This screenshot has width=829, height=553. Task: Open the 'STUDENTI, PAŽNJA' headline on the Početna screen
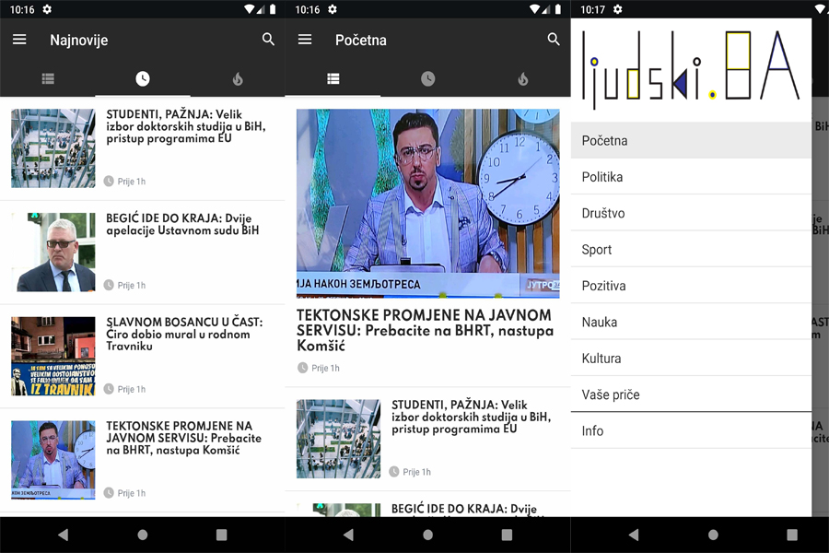point(471,417)
